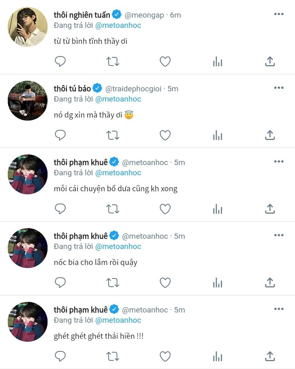Open the thôi nghiên tuấn display name
The height and width of the screenshot is (369, 295).
[82, 15]
